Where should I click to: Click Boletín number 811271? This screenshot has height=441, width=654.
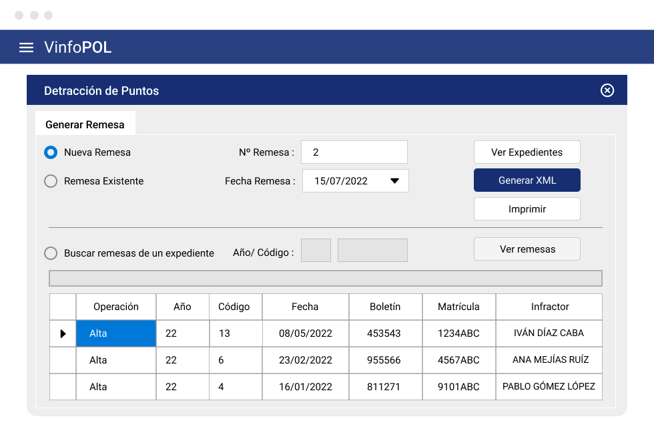click(386, 387)
